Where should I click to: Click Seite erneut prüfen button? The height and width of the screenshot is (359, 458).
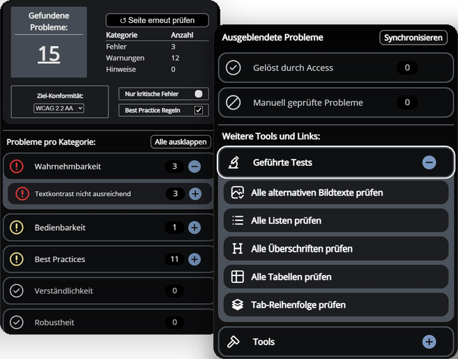(157, 20)
